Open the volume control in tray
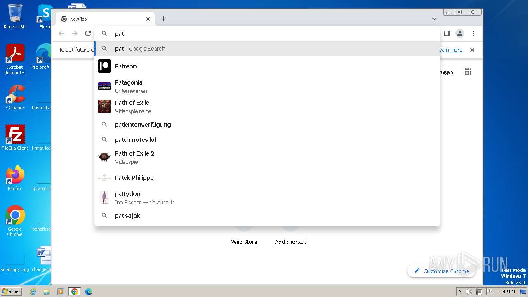The image size is (528, 297). coord(469,292)
